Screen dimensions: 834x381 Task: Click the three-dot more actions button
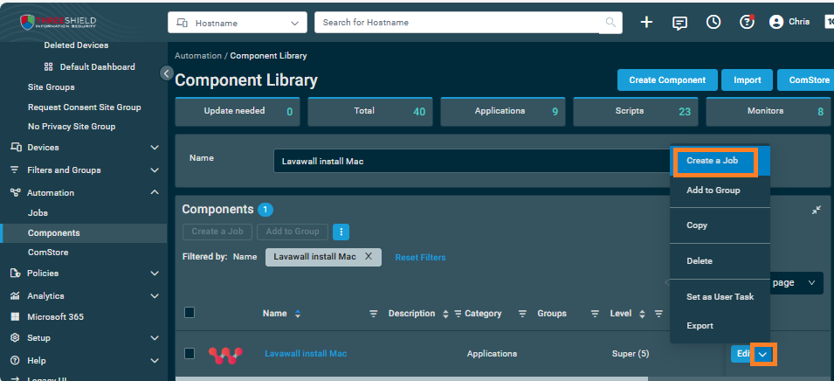(x=341, y=232)
